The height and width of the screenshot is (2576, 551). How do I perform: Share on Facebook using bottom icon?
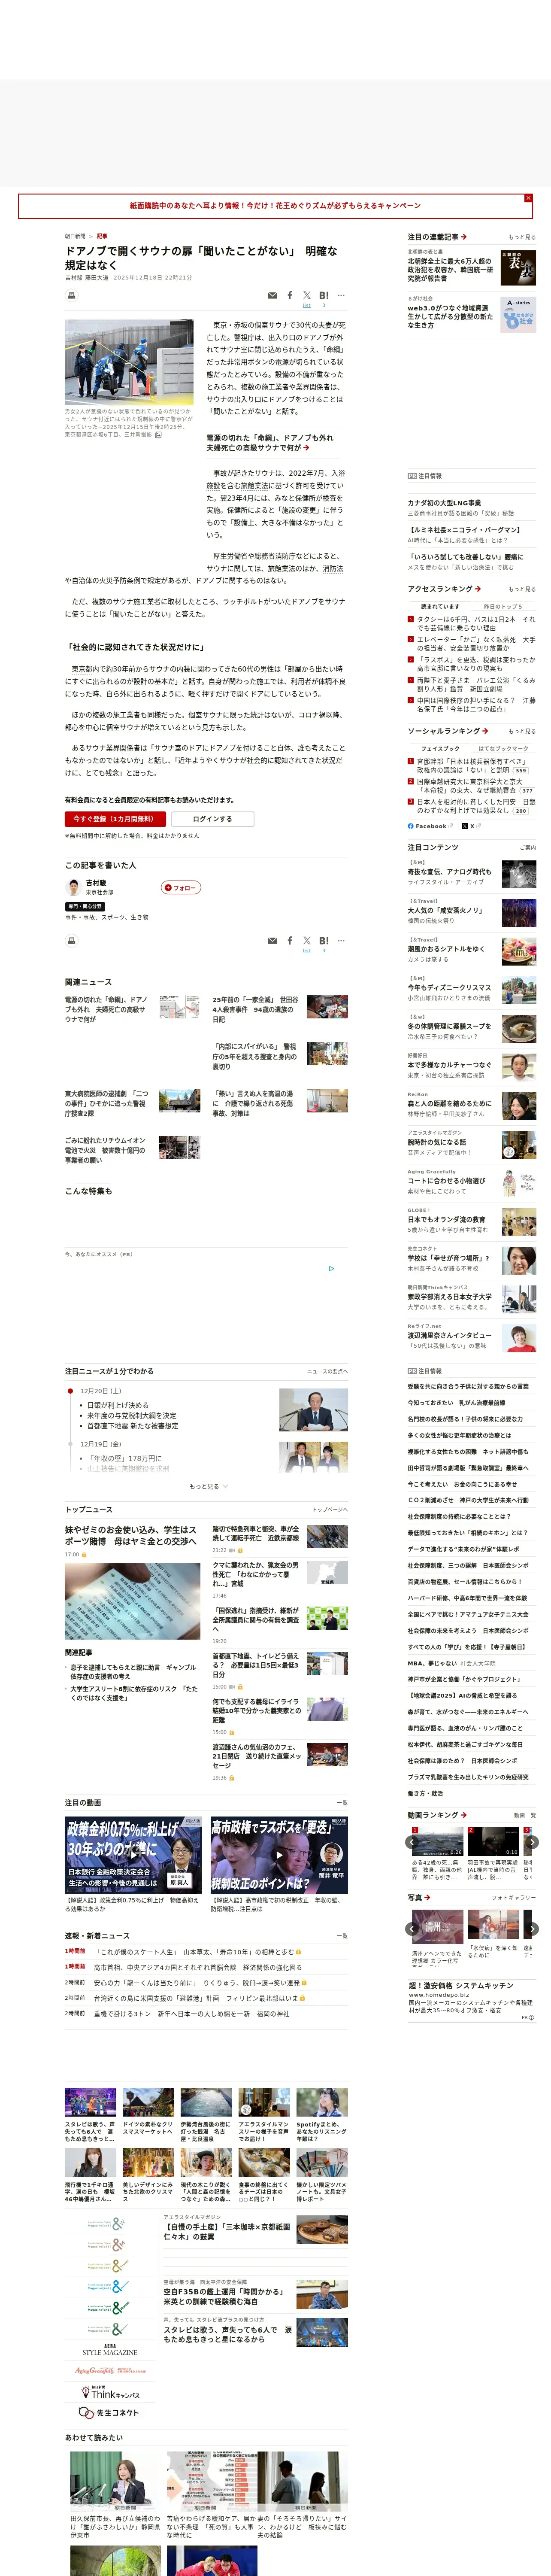coord(290,941)
